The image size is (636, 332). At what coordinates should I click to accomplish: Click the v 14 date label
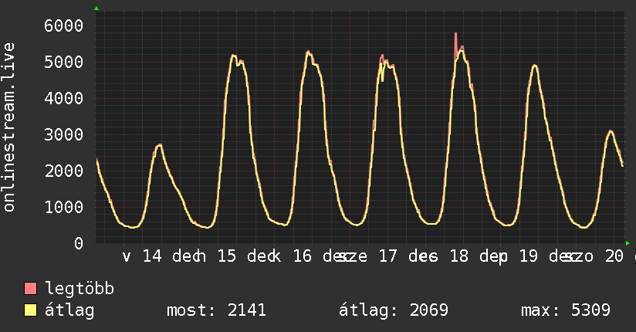[142, 256]
